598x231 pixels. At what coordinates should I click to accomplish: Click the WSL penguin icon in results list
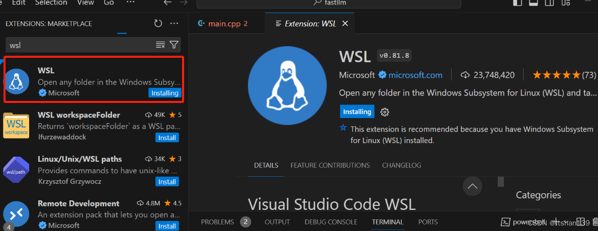coord(16,81)
